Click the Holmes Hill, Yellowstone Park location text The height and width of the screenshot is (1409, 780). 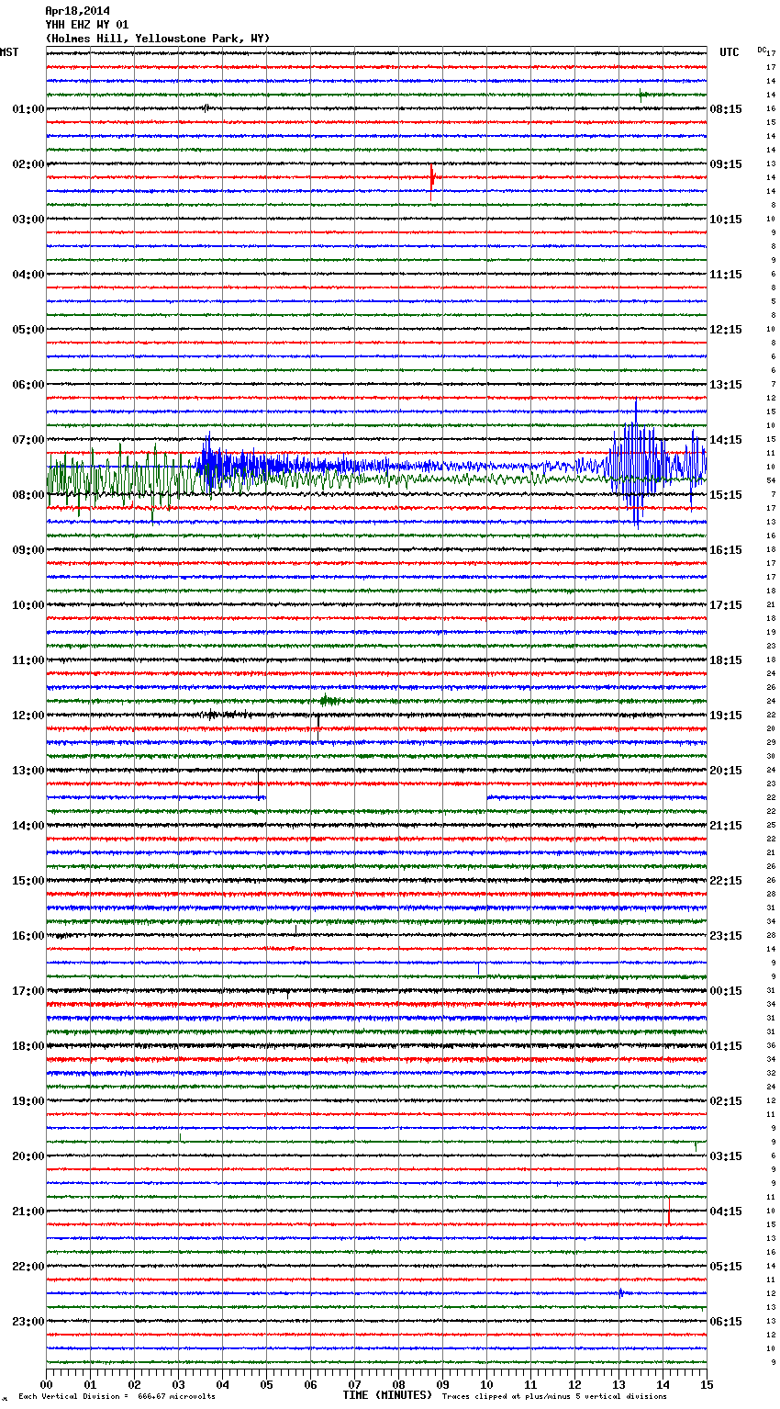(158, 39)
